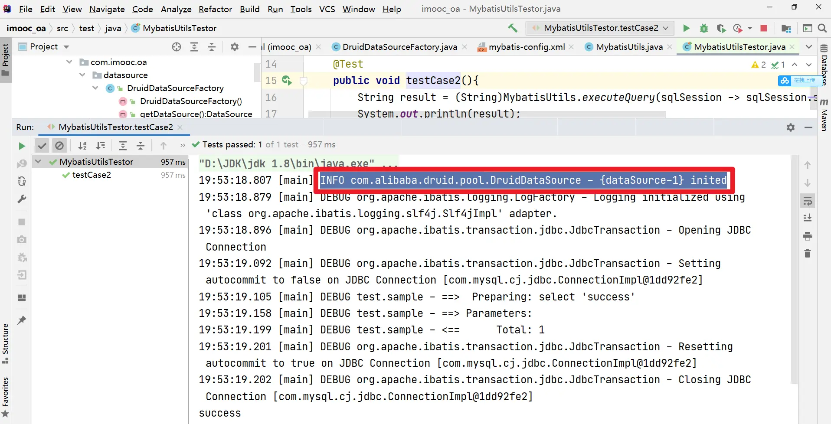Toggle soft-wrap in console output
The image size is (831, 424).
tap(807, 201)
